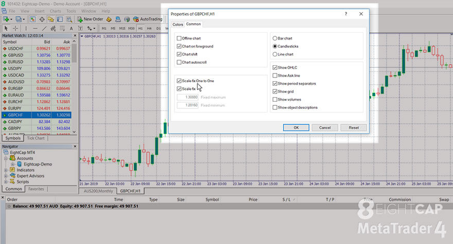Switch to the Colors tab in Properties
This screenshot has height=244, width=453.
178,25
